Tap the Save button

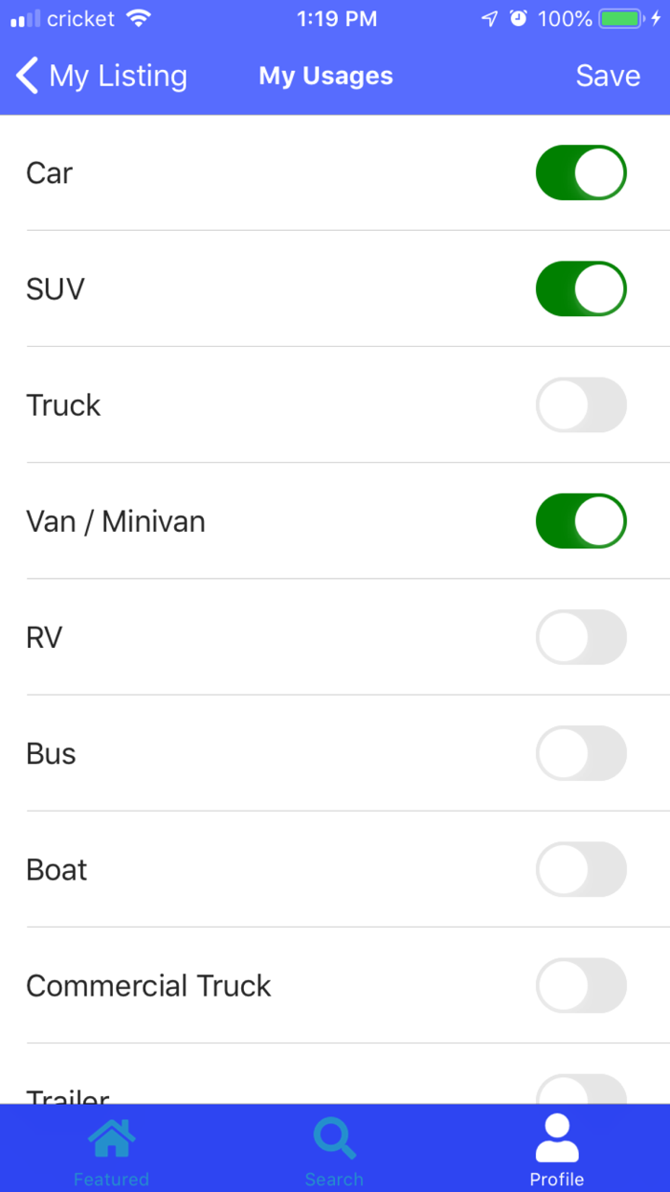point(608,76)
